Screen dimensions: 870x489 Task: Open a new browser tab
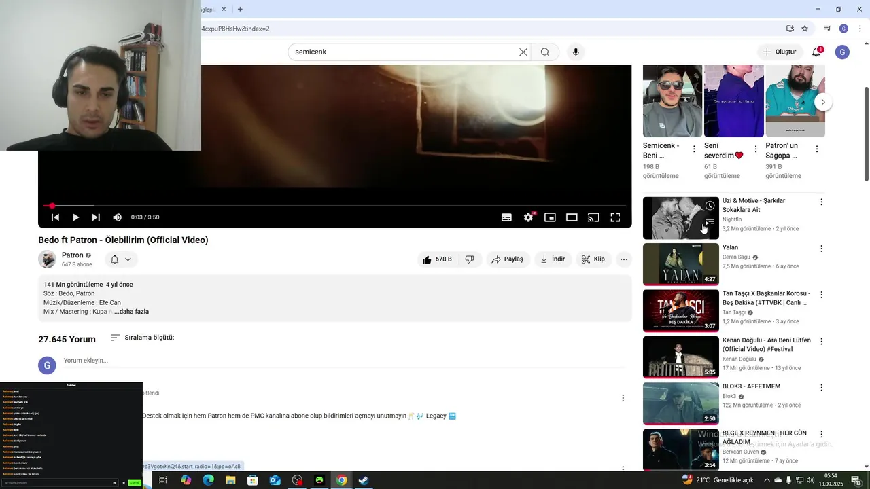point(240,10)
